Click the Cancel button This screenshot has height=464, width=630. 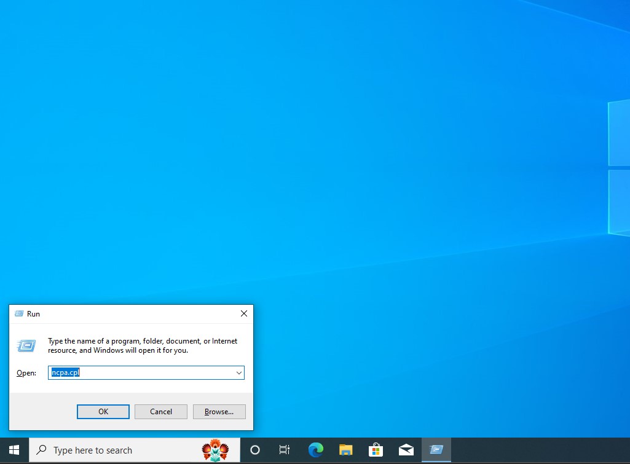160,411
